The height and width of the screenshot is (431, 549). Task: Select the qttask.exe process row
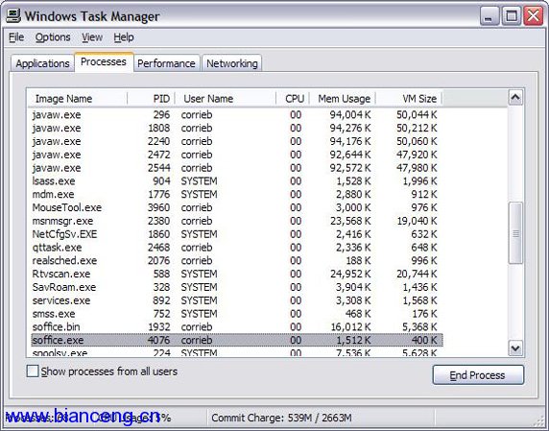click(x=237, y=248)
